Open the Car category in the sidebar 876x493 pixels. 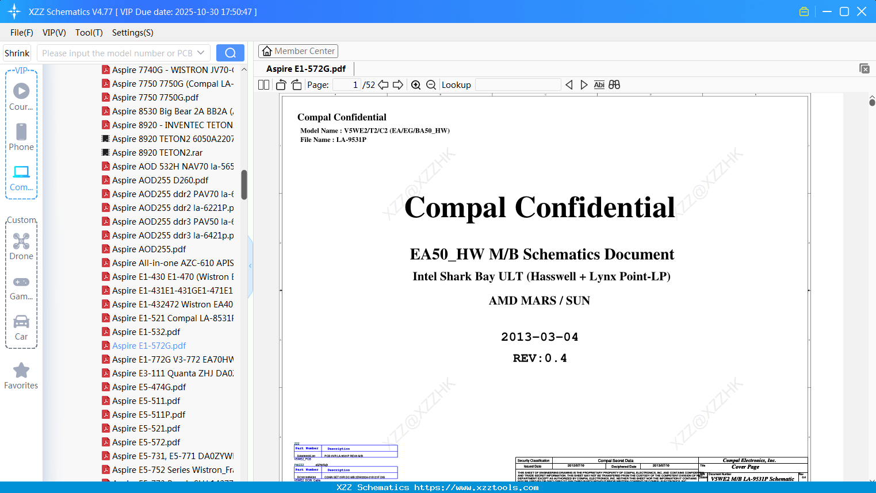click(21, 327)
